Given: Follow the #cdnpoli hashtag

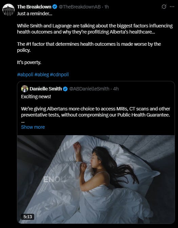Looking at the screenshot, I should [x=59, y=75].
